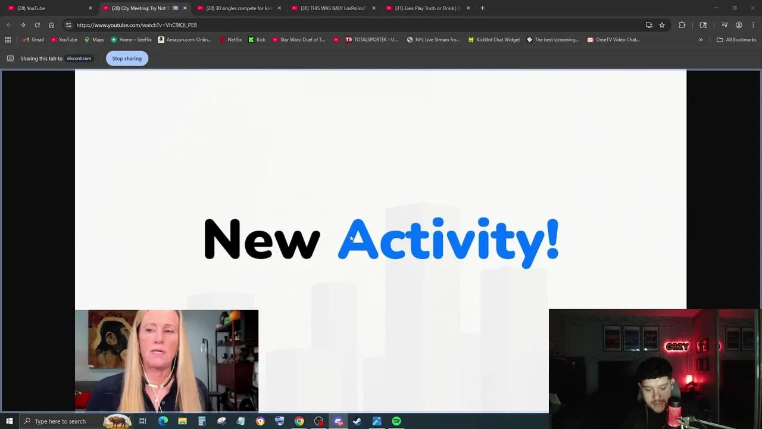
Task: Open the All Bookmarks folder
Action: point(736,40)
